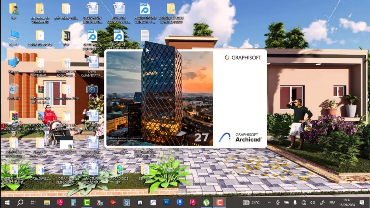Open DEVIS QUANTITATIF Word document
Image resolution: width=370 pixels, height=208 pixels.
point(92,62)
